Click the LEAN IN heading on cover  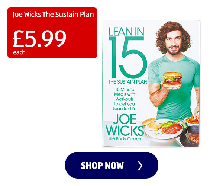tap(126, 31)
